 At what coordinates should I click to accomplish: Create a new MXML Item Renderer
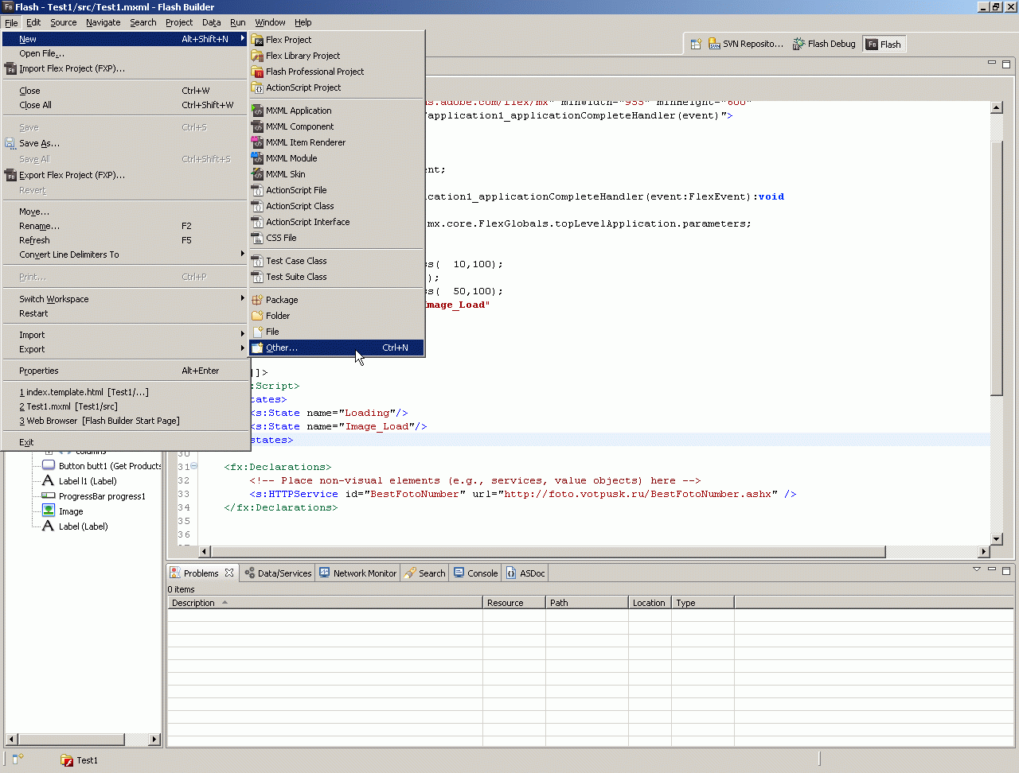pyautogui.click(x=337, y=142)
